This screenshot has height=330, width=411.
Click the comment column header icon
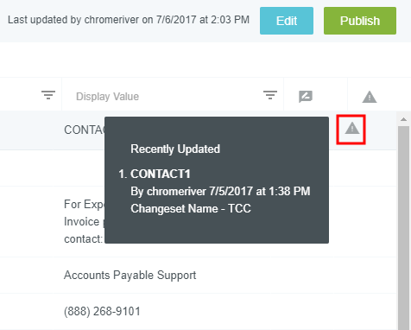pos(306,97)
